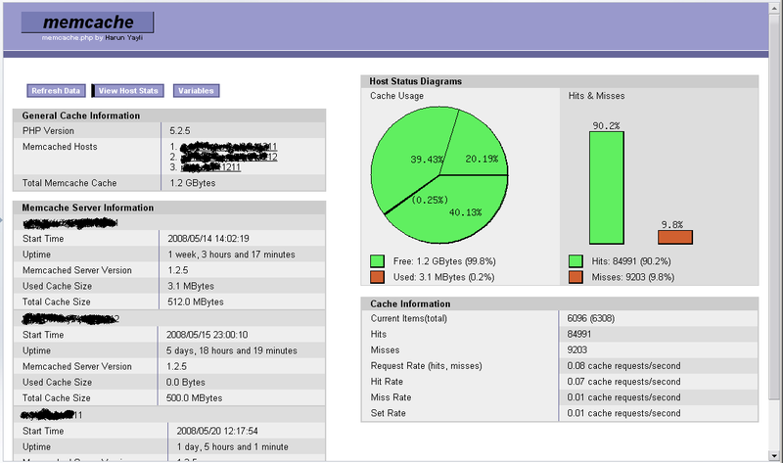
Task: Click the green Free legend swatch
Action: click(x=377, y=261)
